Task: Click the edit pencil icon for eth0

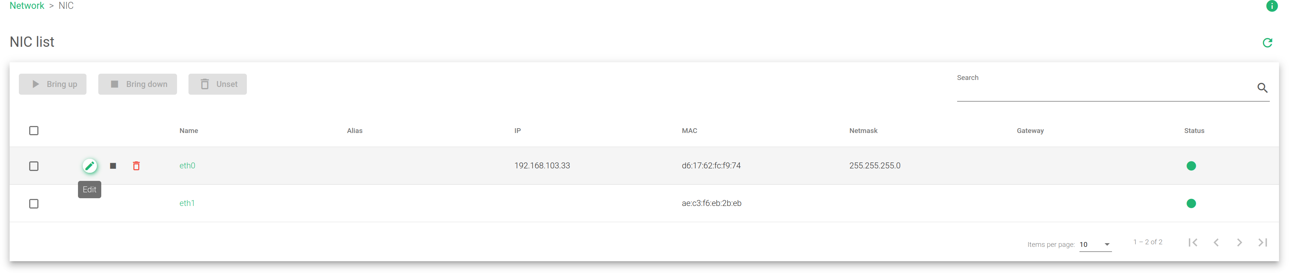Action: point(89,166)
